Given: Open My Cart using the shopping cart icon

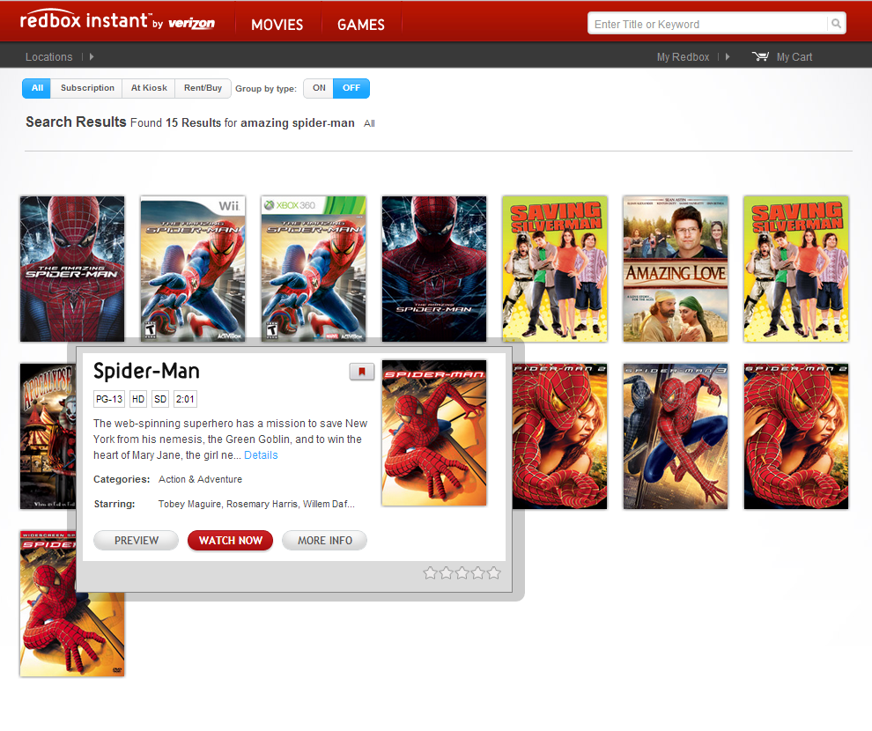Looking at the screenshot, I should (x=760, y=56).
